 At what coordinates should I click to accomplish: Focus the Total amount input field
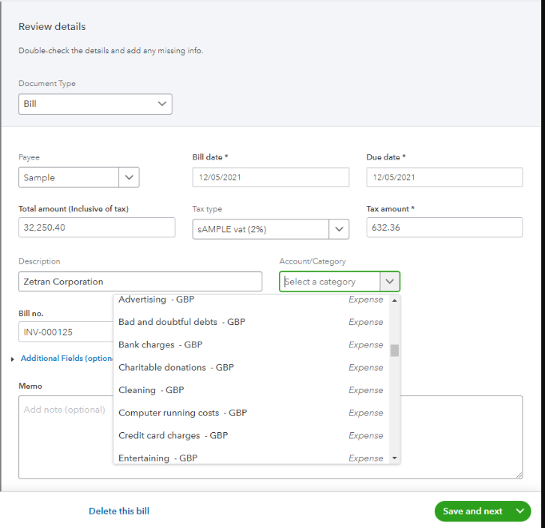pyautogui.click(x=97, y=228)
